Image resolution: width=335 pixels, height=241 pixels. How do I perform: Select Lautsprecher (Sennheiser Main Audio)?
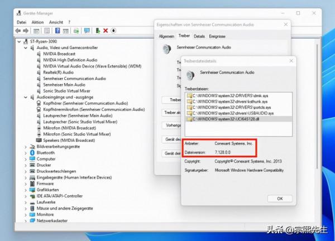click(x=78, y=115)
